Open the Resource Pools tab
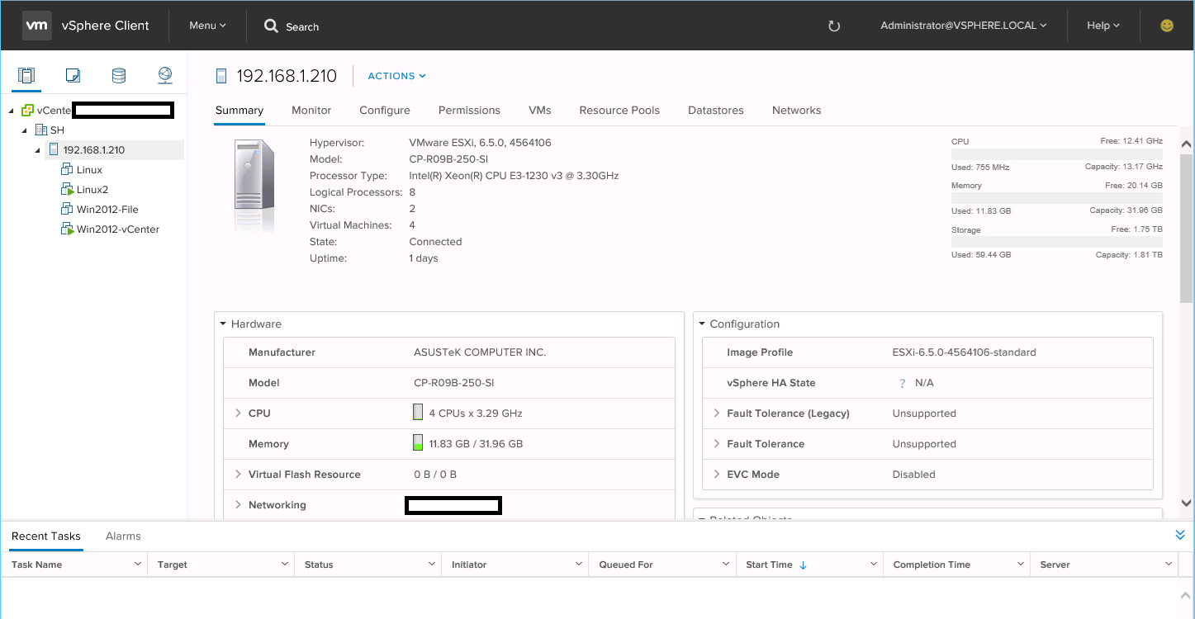Viewport: 1195px width, 619px height. 619,110
